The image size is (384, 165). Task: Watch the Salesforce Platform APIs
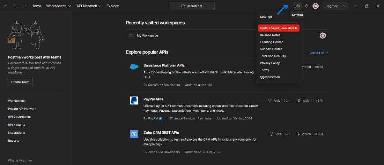(x=306, y=66)
